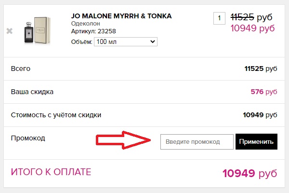Screen dimensions: 289x193
Task: Click the Введите промокод input field
Action: (197, 141)
